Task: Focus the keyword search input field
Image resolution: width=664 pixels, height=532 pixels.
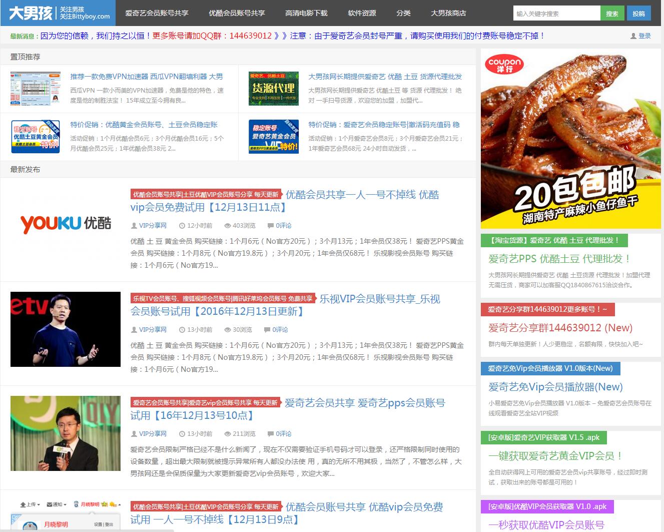Action: 557,14
